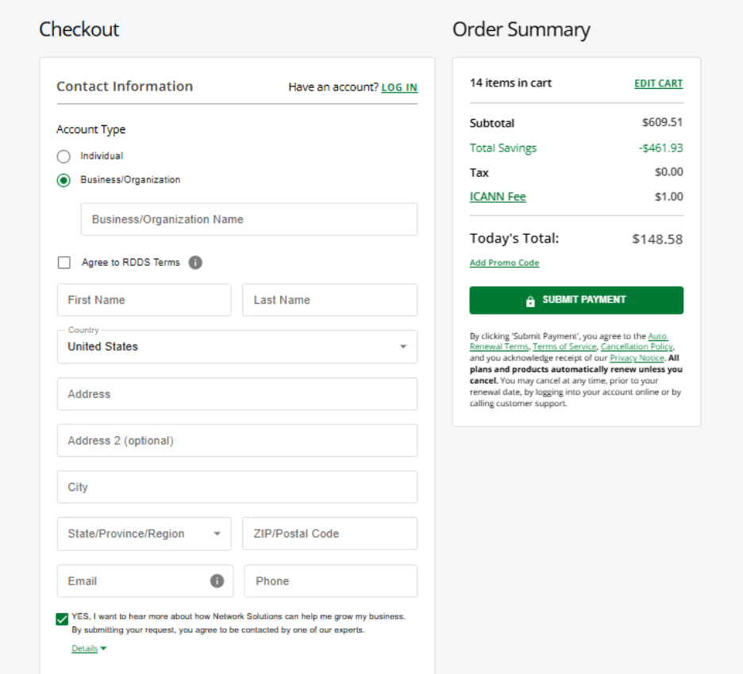Click the EDIT CART link

(658, 83)
